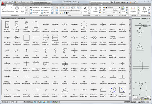Viewport: 152px width, 104px height.
Task: Select the Круг circle tool
Action: pyautogui.click(x=17, y=9)
